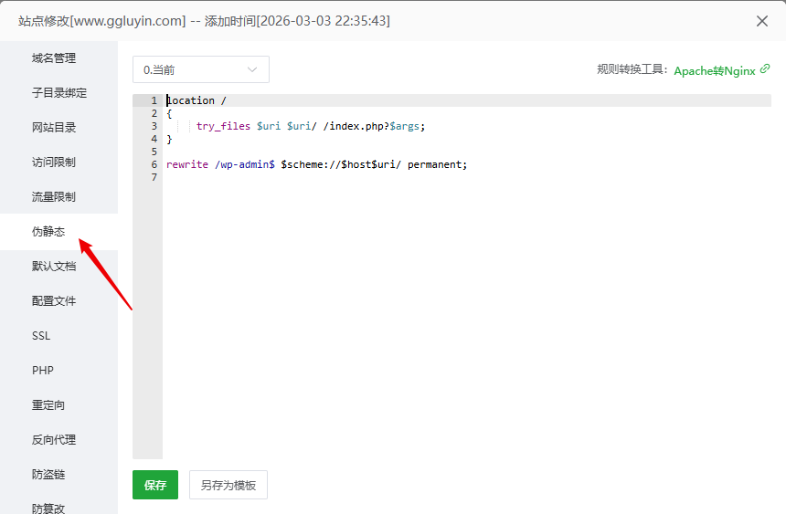Screen dimensions: 786x514
Task: Open the 子目录绑定 tab
Action: (x=59, y=93)
